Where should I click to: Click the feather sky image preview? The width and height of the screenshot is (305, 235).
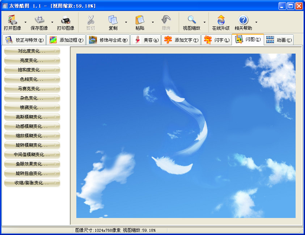(x=186, y=136)
